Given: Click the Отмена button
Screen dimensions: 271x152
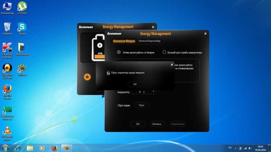Looking at the screenshot, I should click(x=157, y=124).
